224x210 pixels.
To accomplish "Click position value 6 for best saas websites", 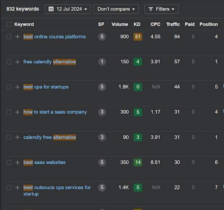I will (x=216, y=162).
